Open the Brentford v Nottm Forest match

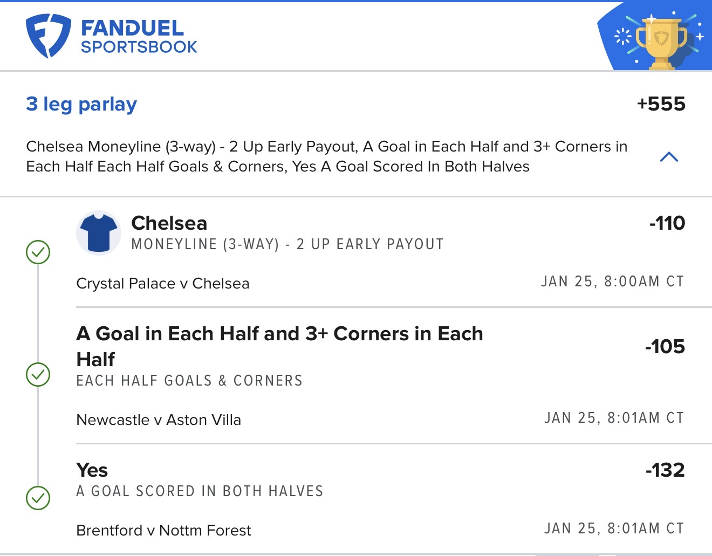(x=163, y=530)
